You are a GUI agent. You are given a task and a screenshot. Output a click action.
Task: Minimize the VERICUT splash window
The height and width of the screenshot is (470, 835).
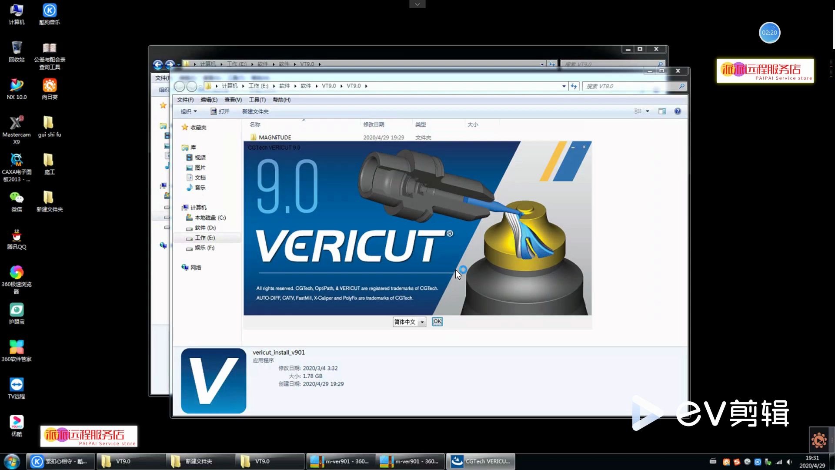pyautogui.click(x=573, y=148)
